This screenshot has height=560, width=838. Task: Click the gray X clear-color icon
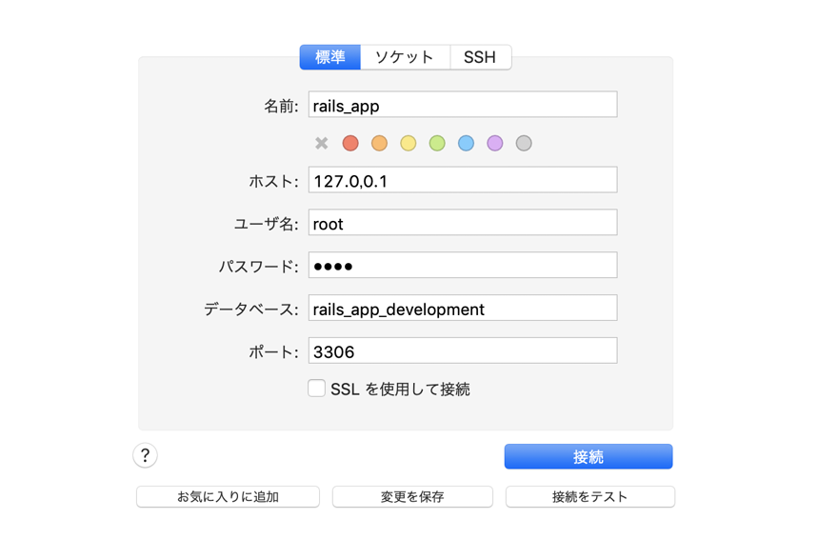click(322, 143)
